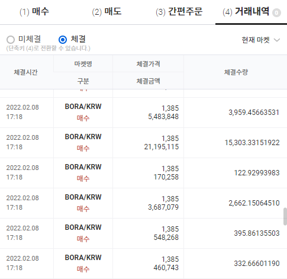Click BORA/KRW in the 3,687,079 trade row

point(83,197)
